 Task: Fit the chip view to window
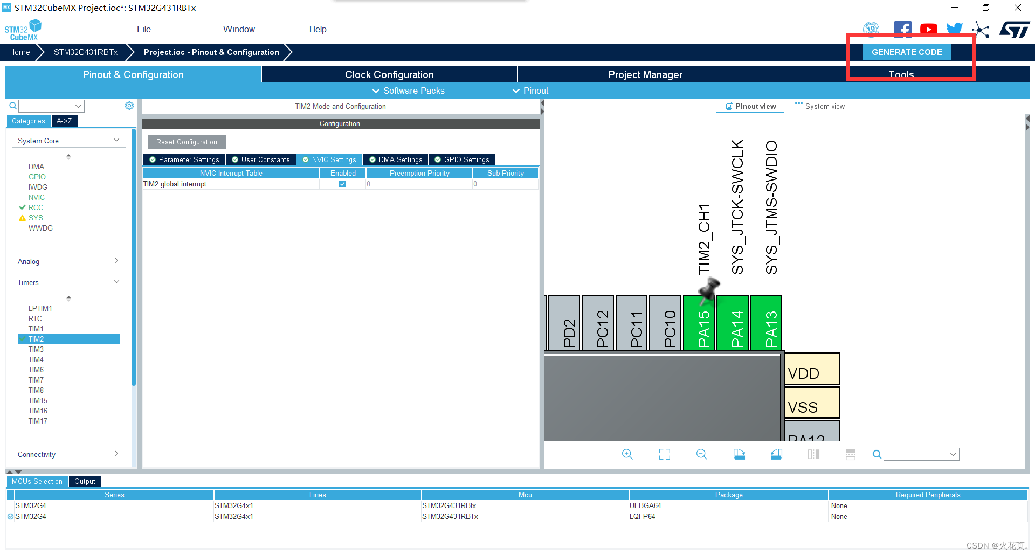click(x=665, y=454)
